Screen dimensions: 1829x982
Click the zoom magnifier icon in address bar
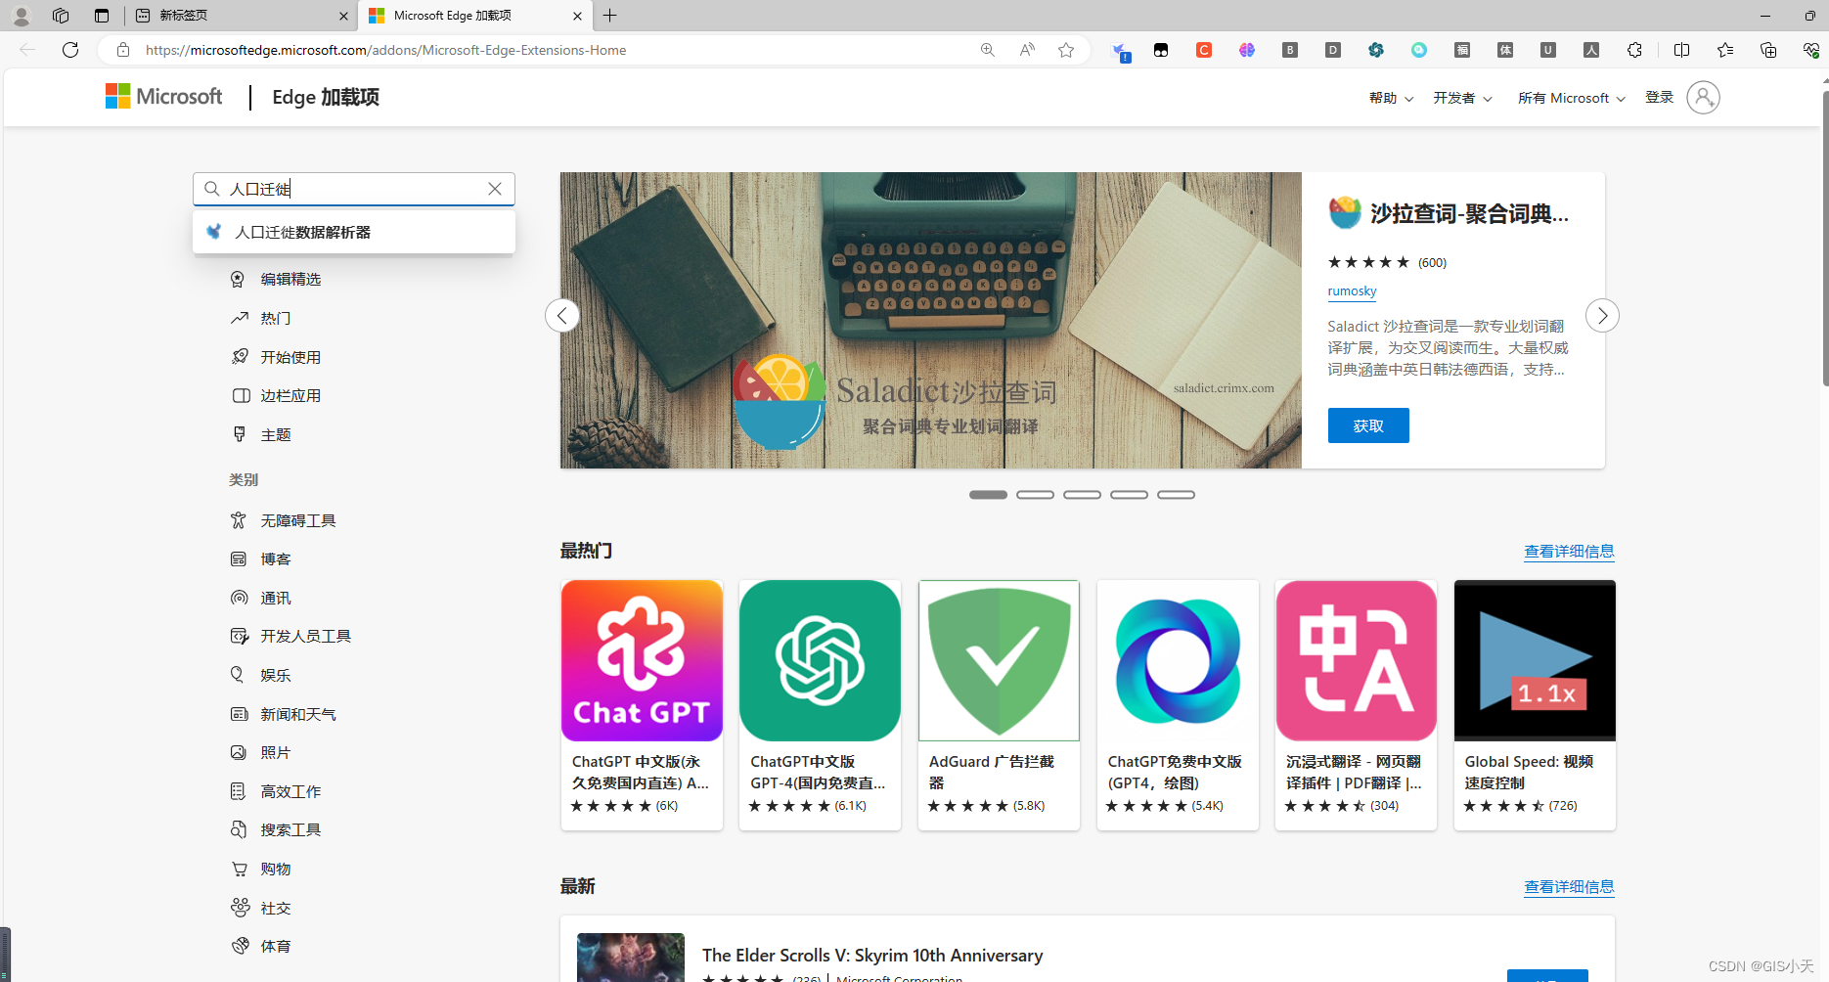(988, 50)
